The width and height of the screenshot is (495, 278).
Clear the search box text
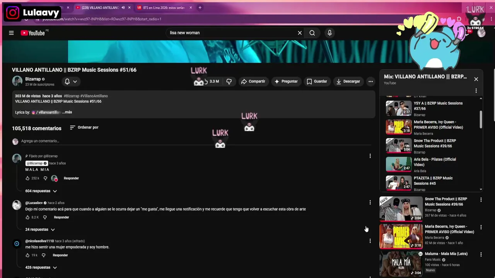click(x=300, y=33)
